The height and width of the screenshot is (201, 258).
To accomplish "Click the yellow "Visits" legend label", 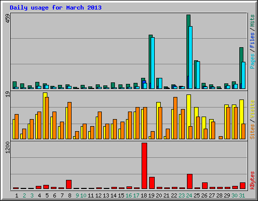I will pyautogui.click(x=252, y=110).
